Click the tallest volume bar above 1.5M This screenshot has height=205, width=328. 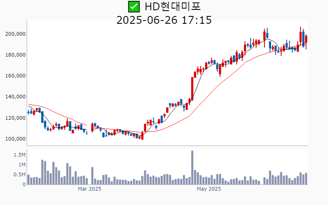pyautogui.click(x=192, y=168)
